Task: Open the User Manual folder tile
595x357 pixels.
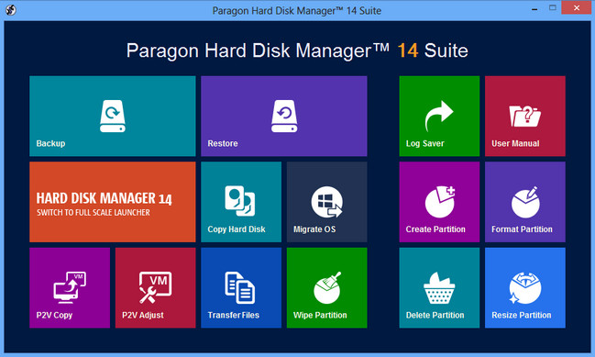Action: 525,117
